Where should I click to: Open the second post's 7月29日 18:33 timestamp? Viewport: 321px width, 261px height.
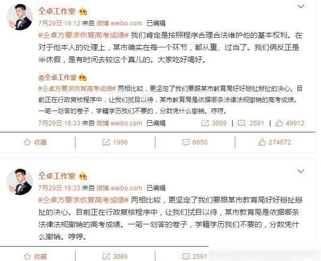(59, 188)
